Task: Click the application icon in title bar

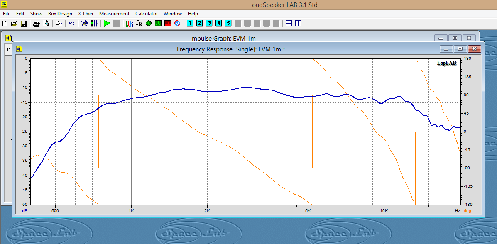Action: (5, 5)
